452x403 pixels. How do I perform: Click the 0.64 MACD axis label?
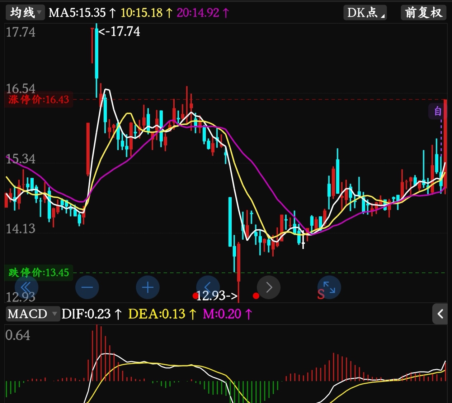pyautogui.click(x=18, y=335)
